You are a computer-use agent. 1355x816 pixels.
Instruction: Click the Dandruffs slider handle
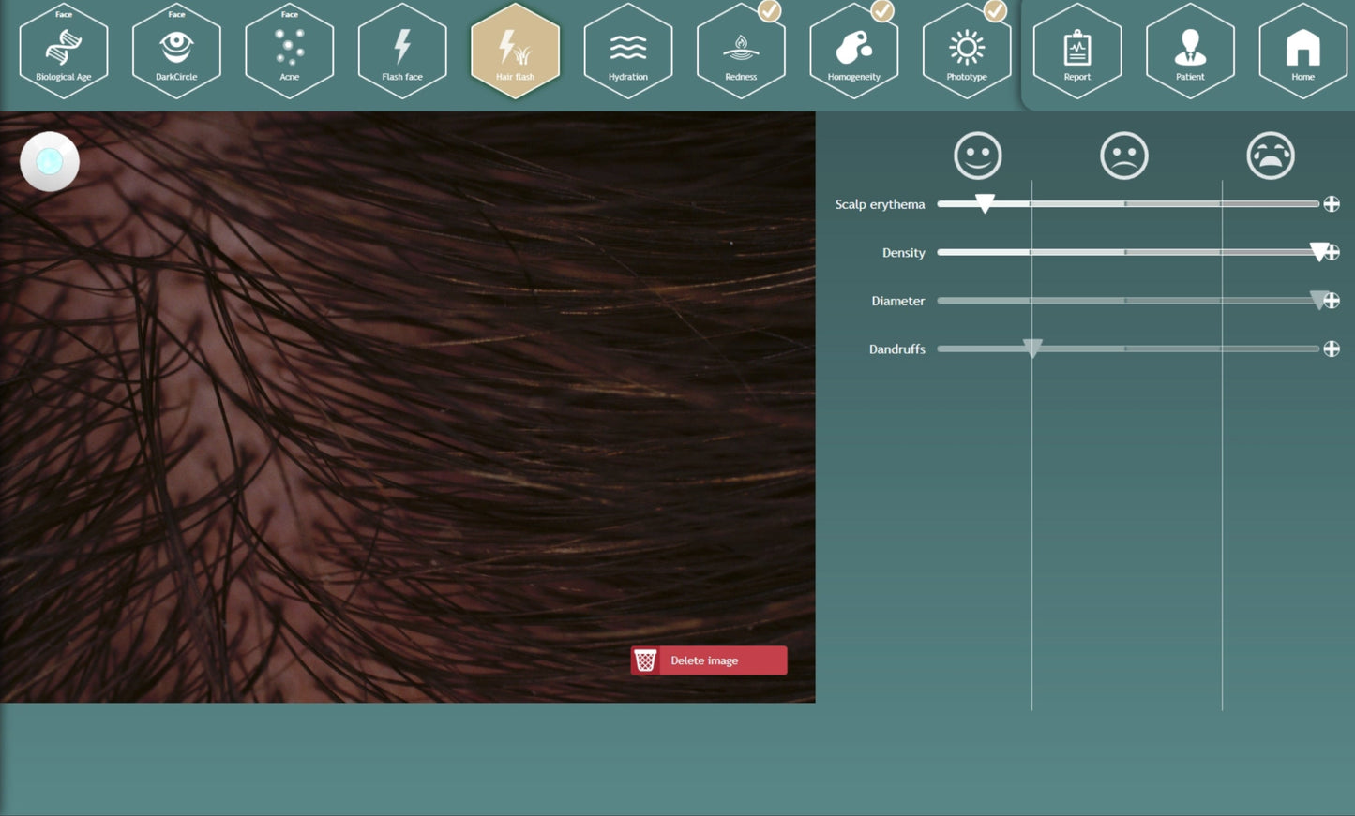(1032, 349)
